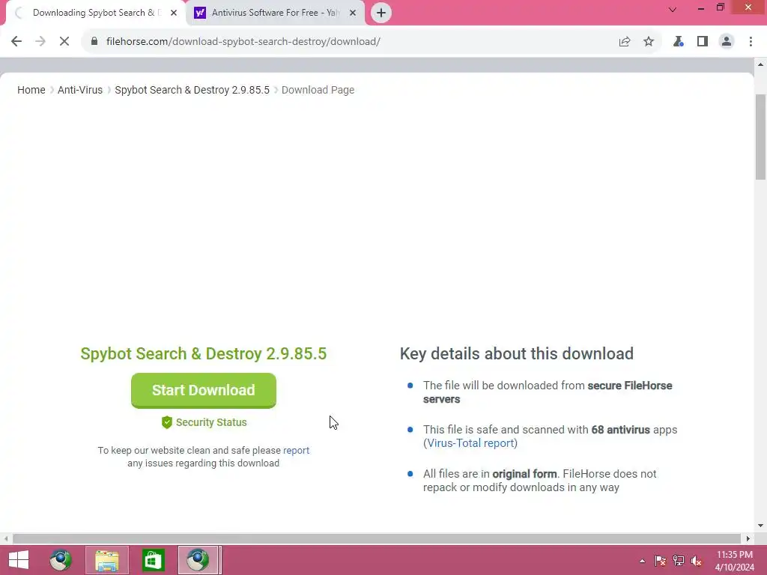The width and height of the screenshot is (767, 575).
Task: Click vertical scrollbar thumb
Action: click(x=760, y=137)
